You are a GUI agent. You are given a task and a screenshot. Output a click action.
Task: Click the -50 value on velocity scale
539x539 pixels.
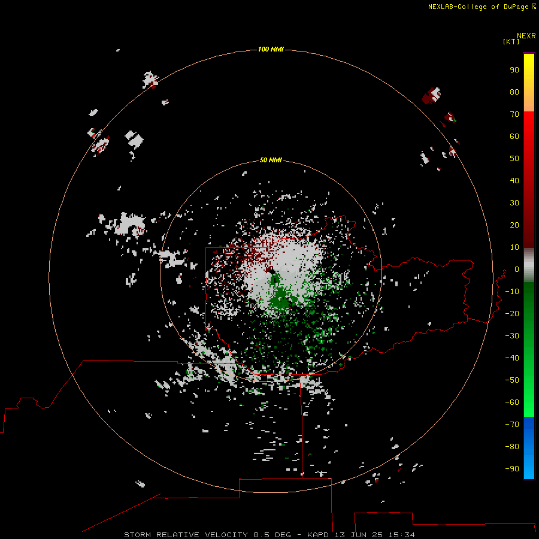pos(512,380)
